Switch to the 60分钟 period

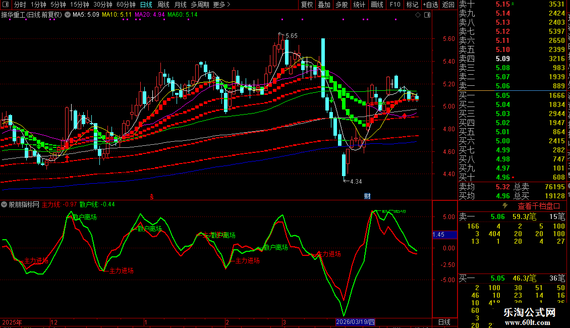[x=126, y=5]
